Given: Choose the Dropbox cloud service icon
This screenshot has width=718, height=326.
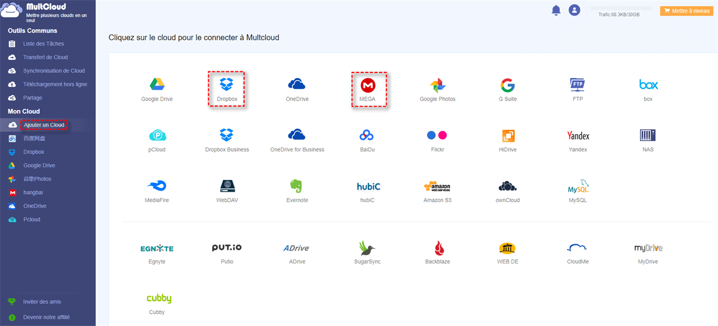Looking at the screenshot, I should coord(226,85).
